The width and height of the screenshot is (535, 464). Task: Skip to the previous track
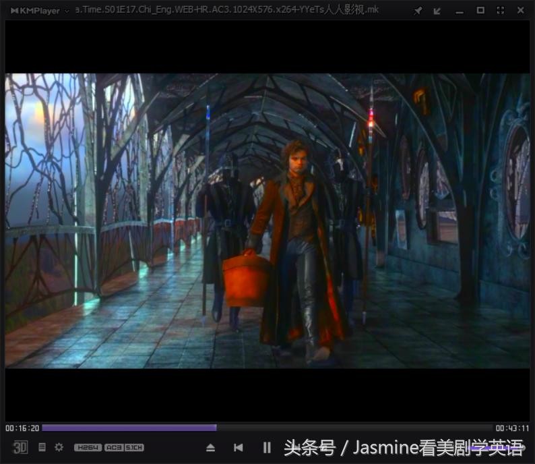click(x=238, y=447)
